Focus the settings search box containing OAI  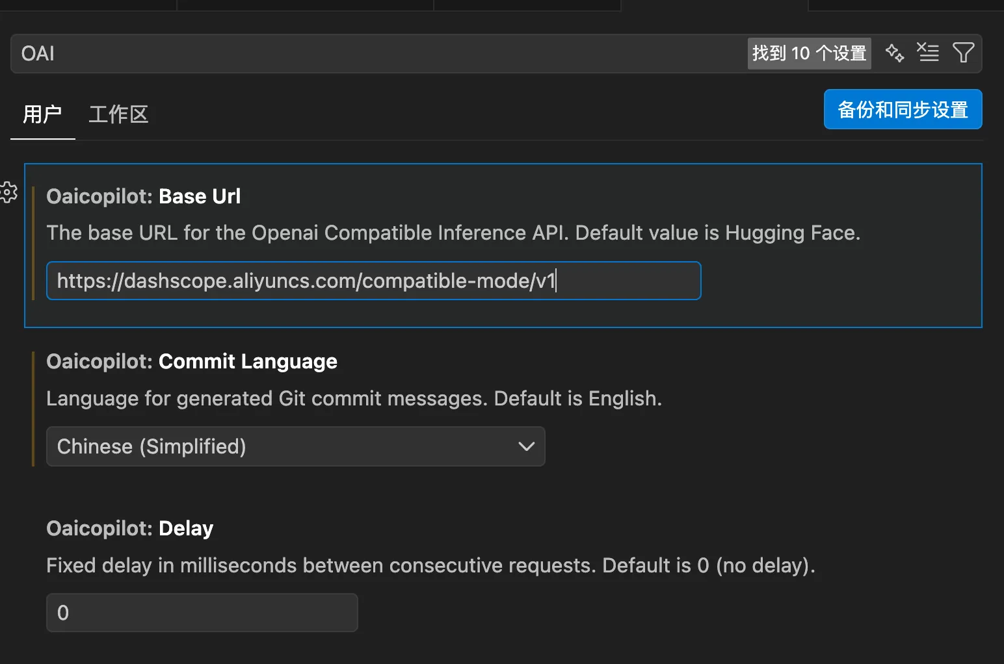click(377, 53)
